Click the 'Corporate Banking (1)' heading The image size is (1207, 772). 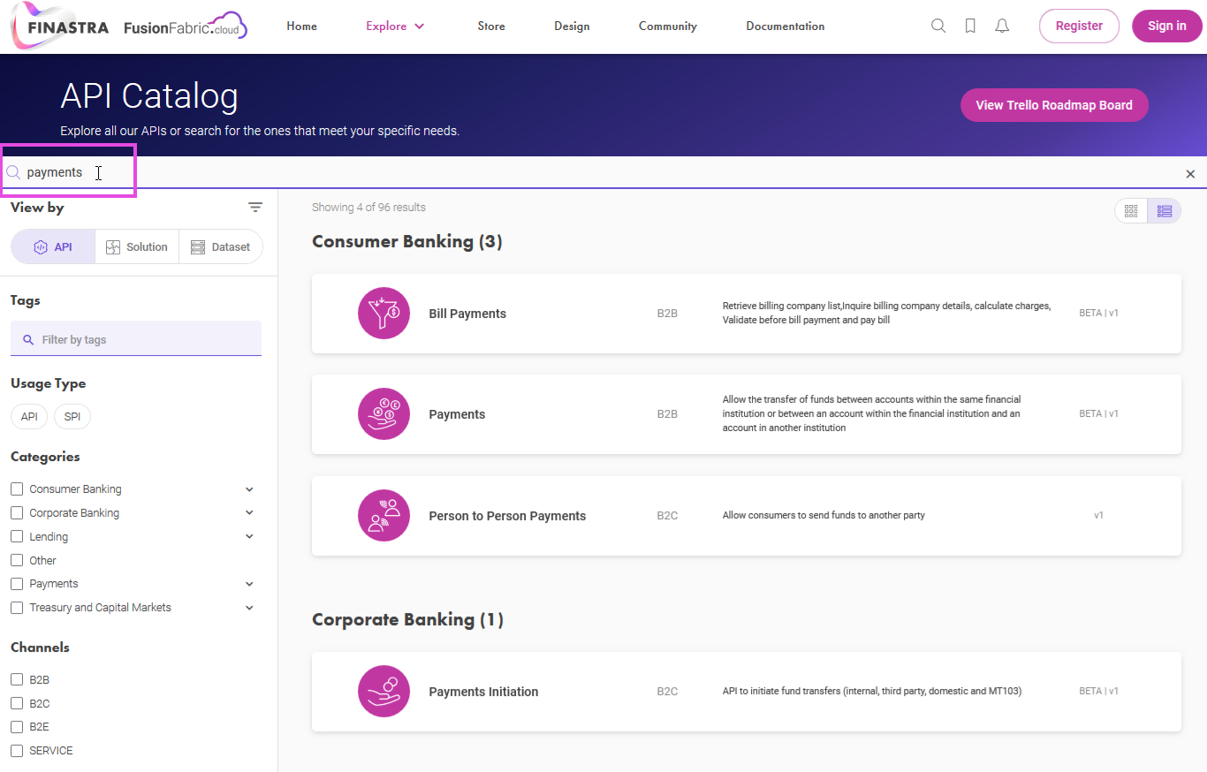click(408, 619)
